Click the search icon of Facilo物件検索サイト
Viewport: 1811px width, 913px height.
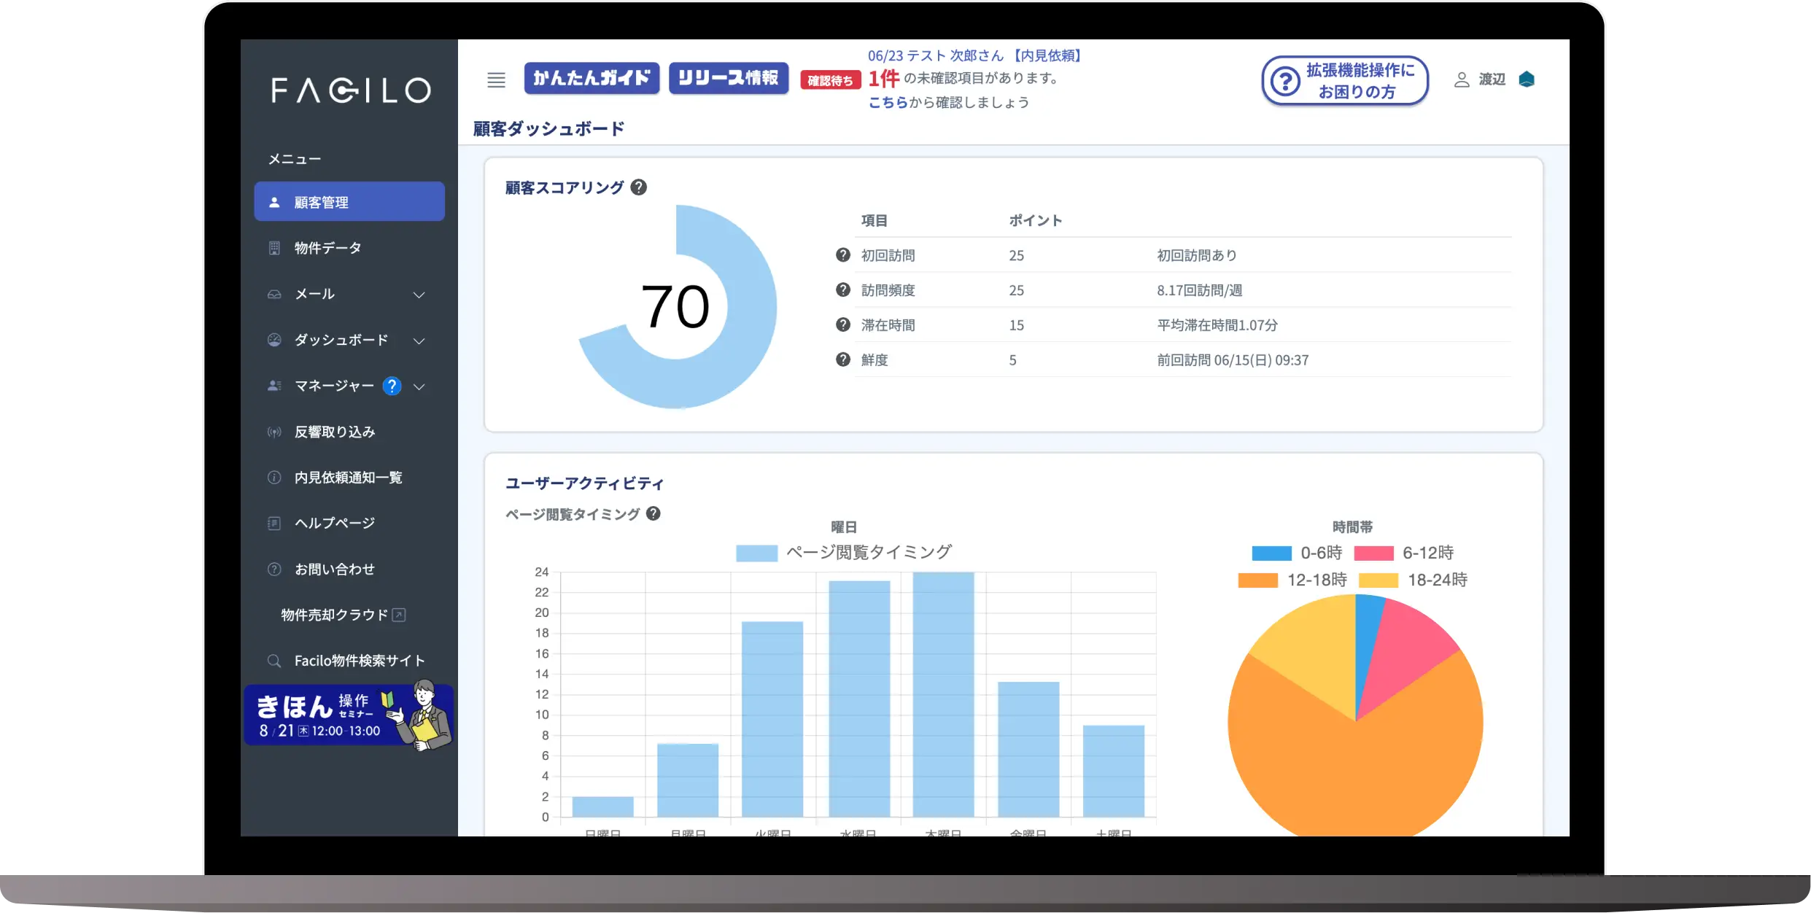[274, 661]
